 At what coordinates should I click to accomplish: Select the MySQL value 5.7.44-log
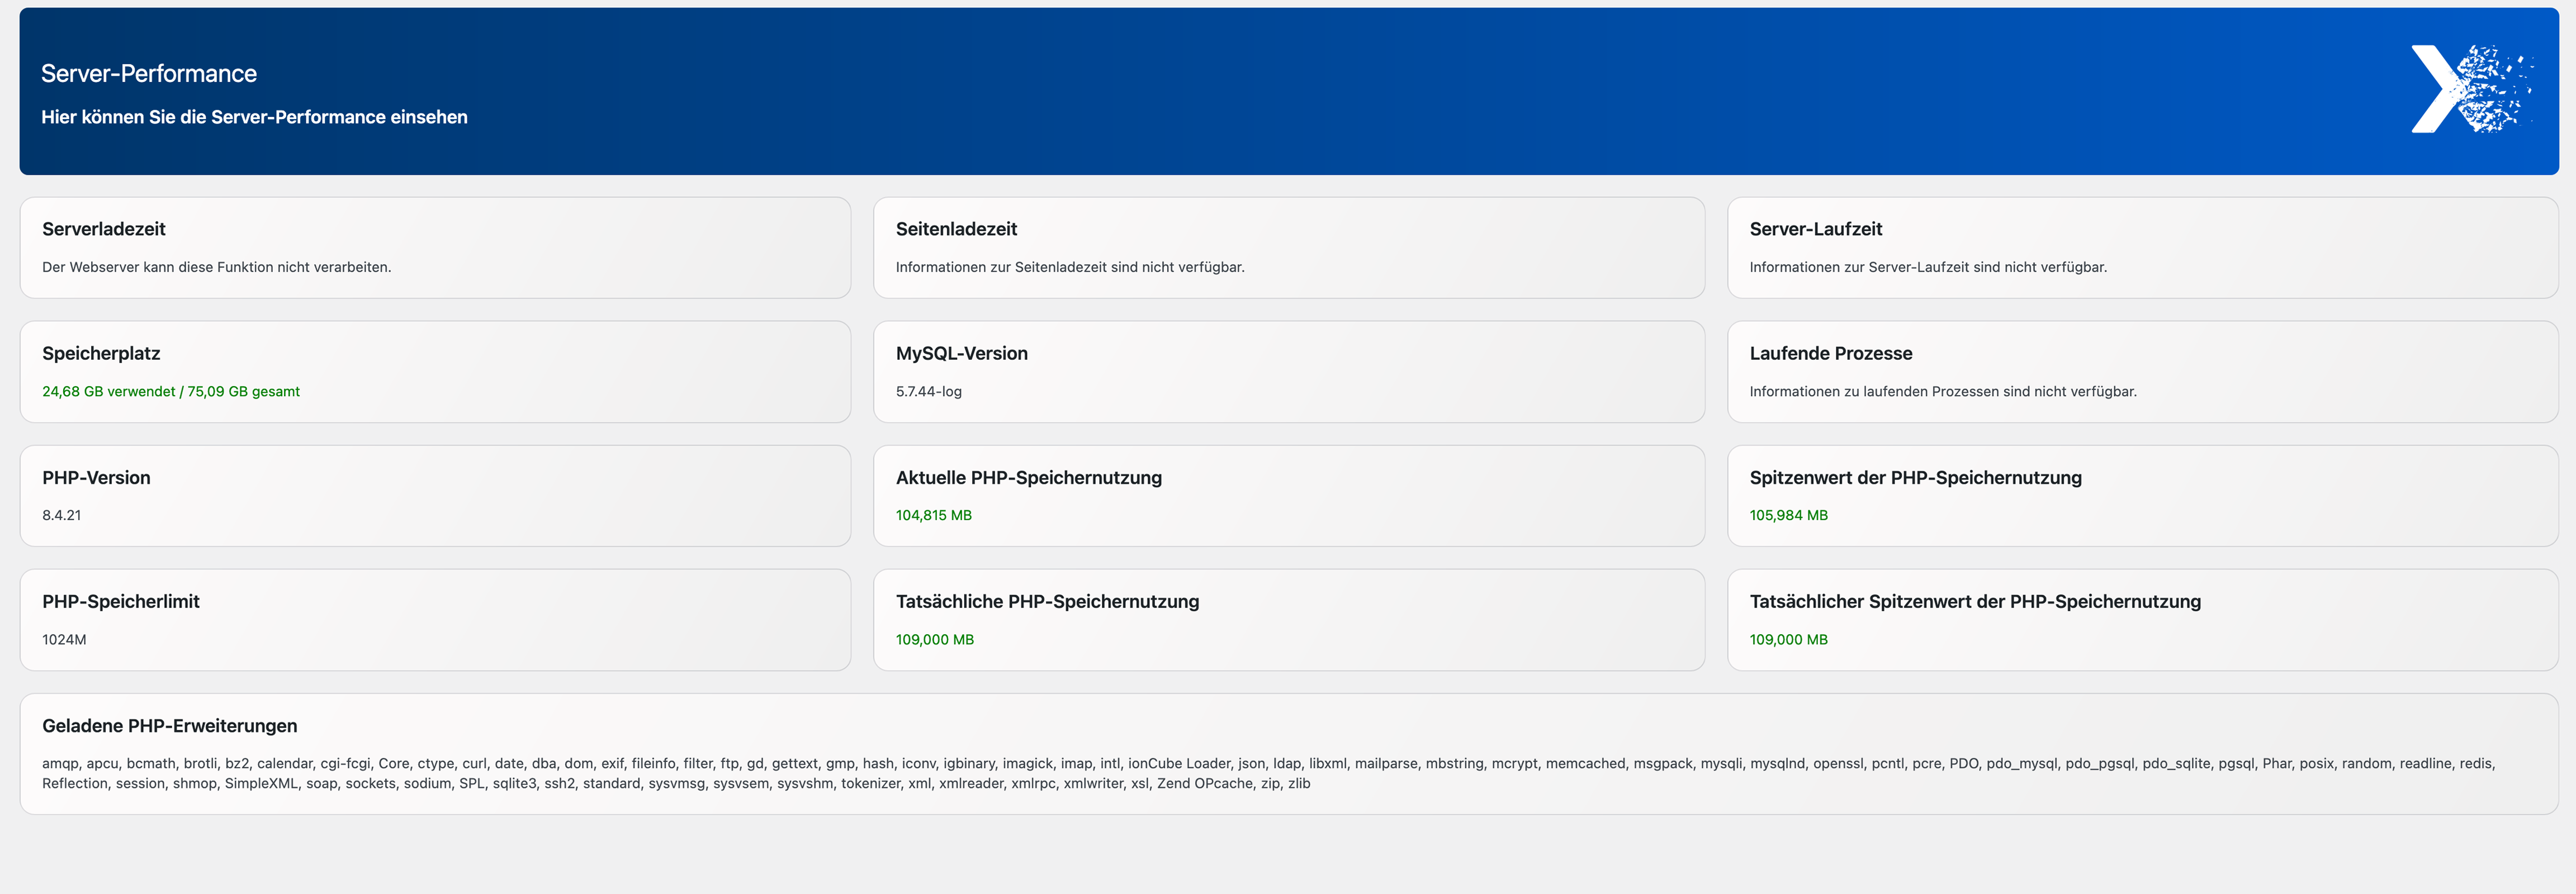pyautogui.click(x=929, y=391)
